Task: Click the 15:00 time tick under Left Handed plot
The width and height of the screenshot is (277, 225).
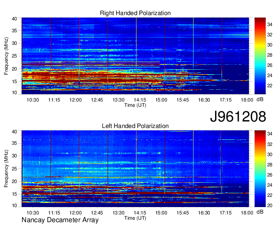Action: [x=161, y=213]
